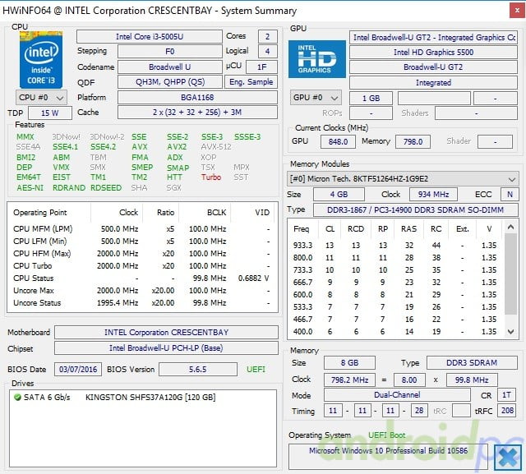Click the 933.3 frequency row in timings table
Viewport: 526px width, 474px height.
click(x=395, y=245)
